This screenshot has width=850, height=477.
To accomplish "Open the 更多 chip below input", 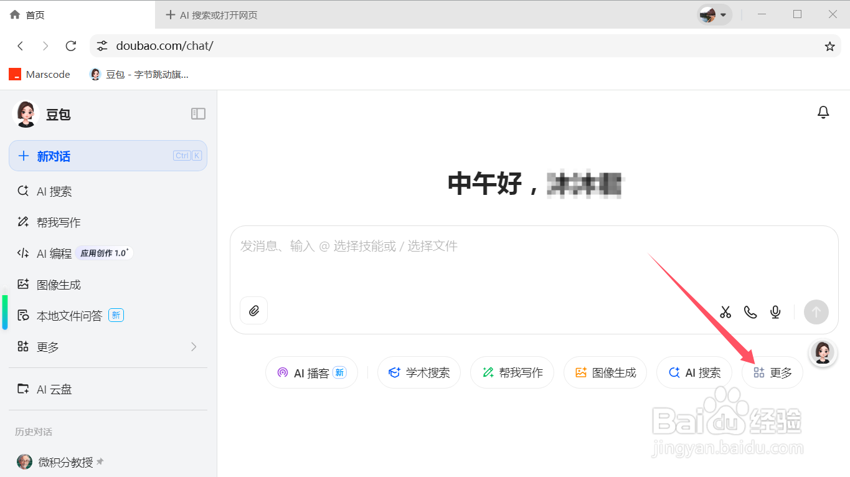I will [x=772, y=372].
